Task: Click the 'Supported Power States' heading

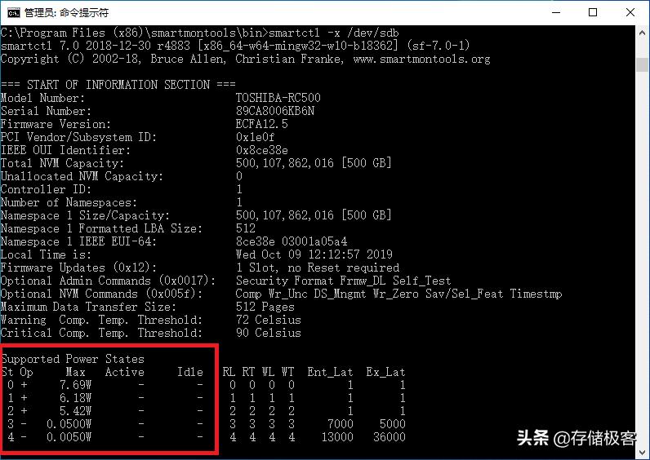Action: [73, 359]
